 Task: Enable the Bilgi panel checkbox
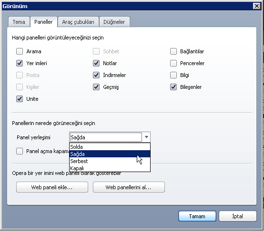(x=173, y=75)
